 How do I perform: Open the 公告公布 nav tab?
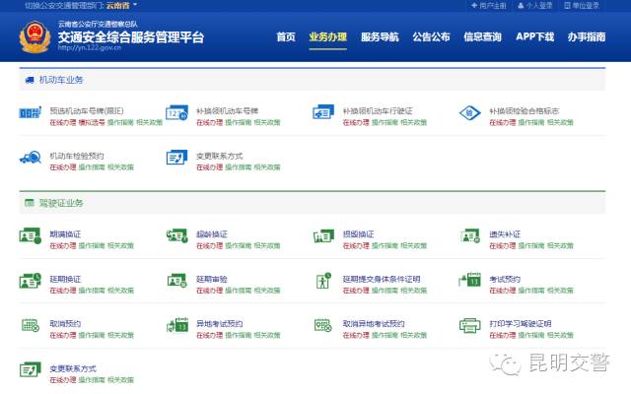[x=431, y=37]
